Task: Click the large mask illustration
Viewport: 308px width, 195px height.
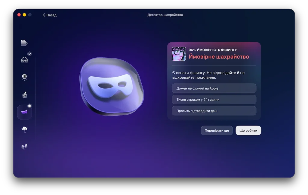Action: [112, 87]
